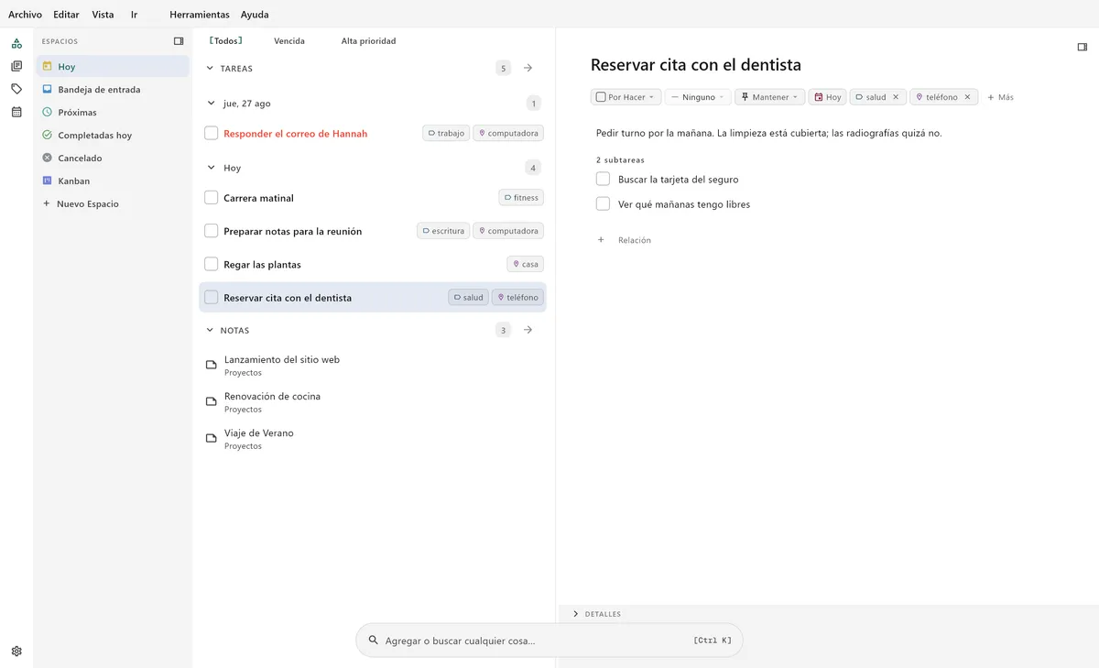Click the folder icon for Renovación de cocina
This screenshot has width=1099, height=668.
tap(212, 402)
